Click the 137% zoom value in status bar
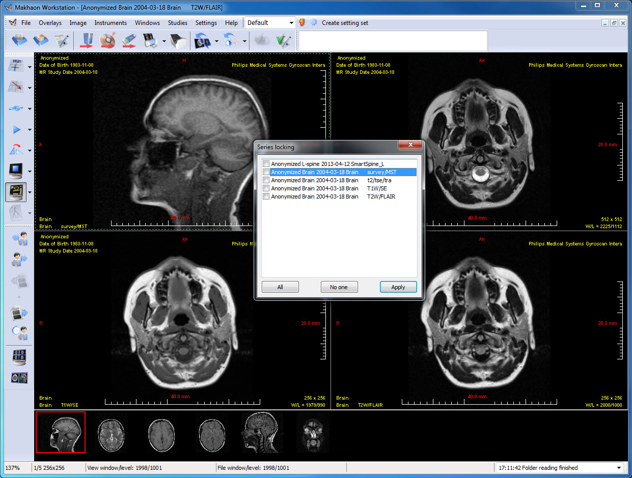Screen dimensions: 632x478 click(12, 468)
